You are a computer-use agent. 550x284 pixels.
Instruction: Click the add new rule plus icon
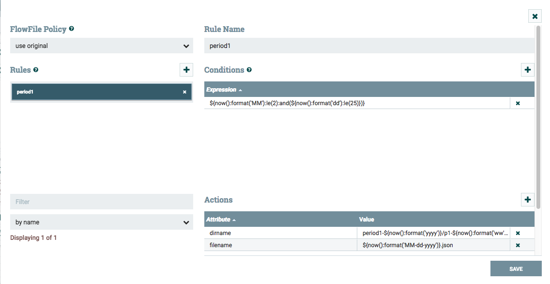pos(186,69)
